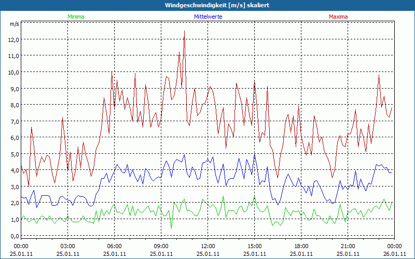Click the 6,0 y-axis value
Screen dimensions: 415x259
point(15,138)
